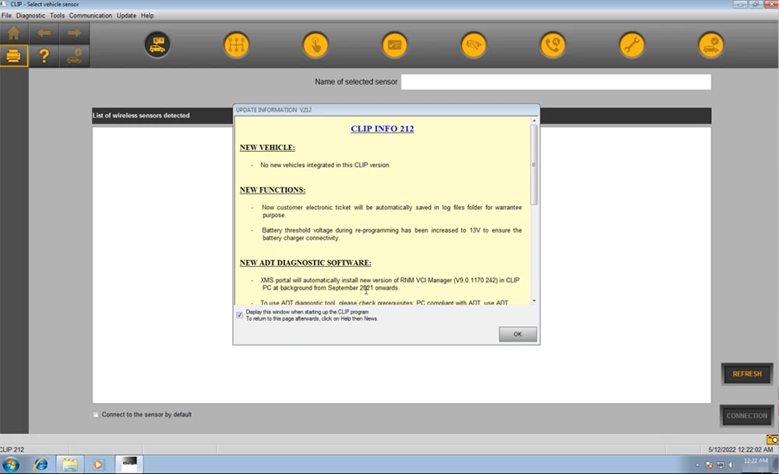The height and width of the screenshot is (474, 779).
Task: Click the back arrow in toolbar
Action: coord(44,33)
